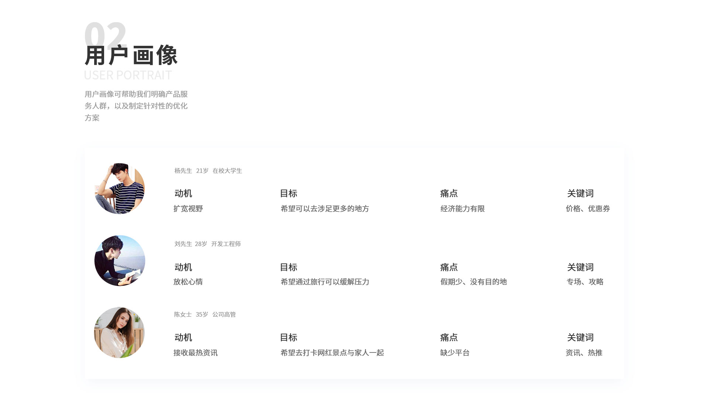Image resolution: width=709 pixels, height=399 pixels.
Task: Click the text 放松心情
Action: coord(188,282)
